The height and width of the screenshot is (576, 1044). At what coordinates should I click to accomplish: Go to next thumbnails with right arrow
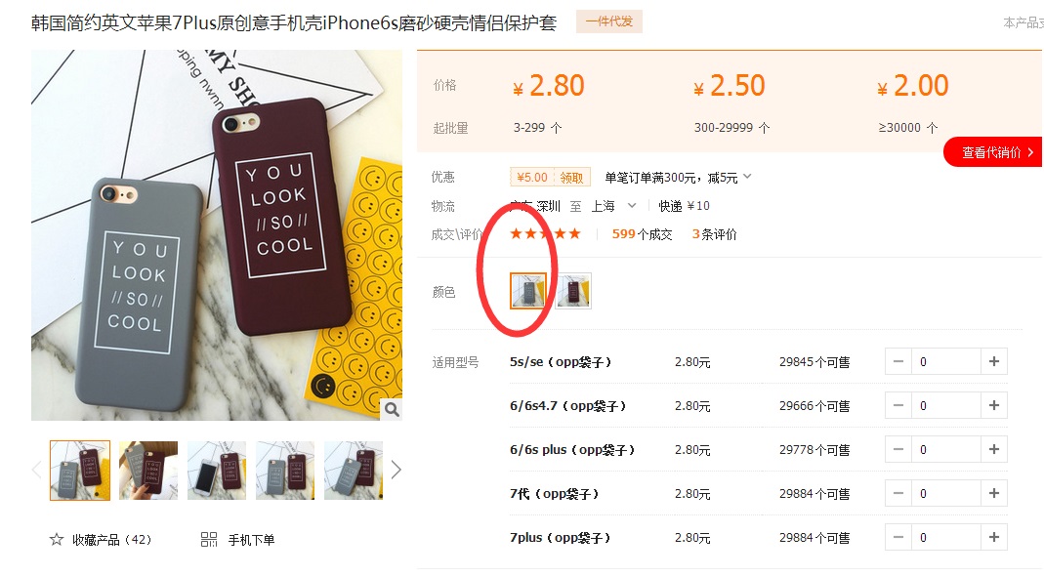(397, 471)
